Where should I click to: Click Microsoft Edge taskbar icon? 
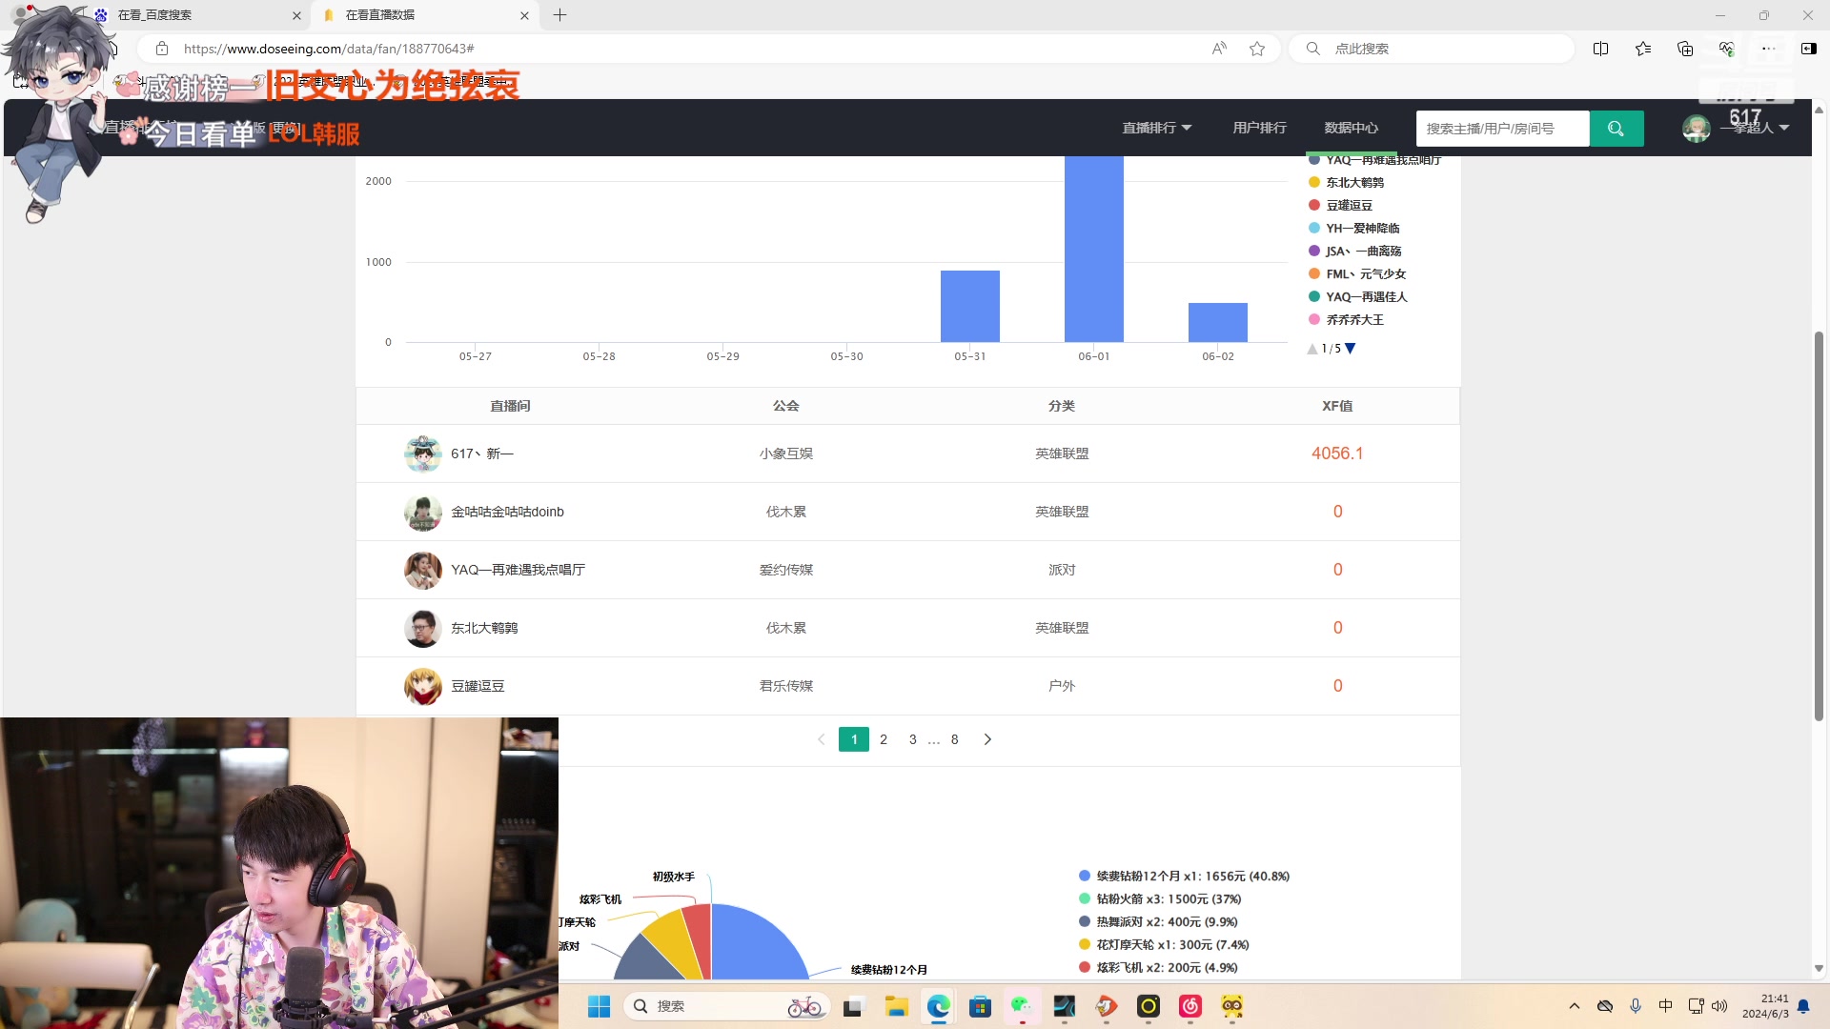(x=939, y=1006)
